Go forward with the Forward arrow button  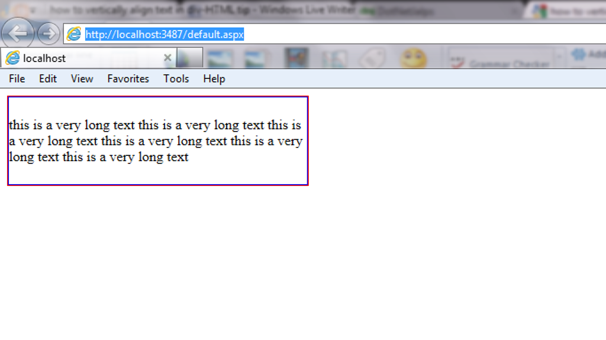(49, 34)
